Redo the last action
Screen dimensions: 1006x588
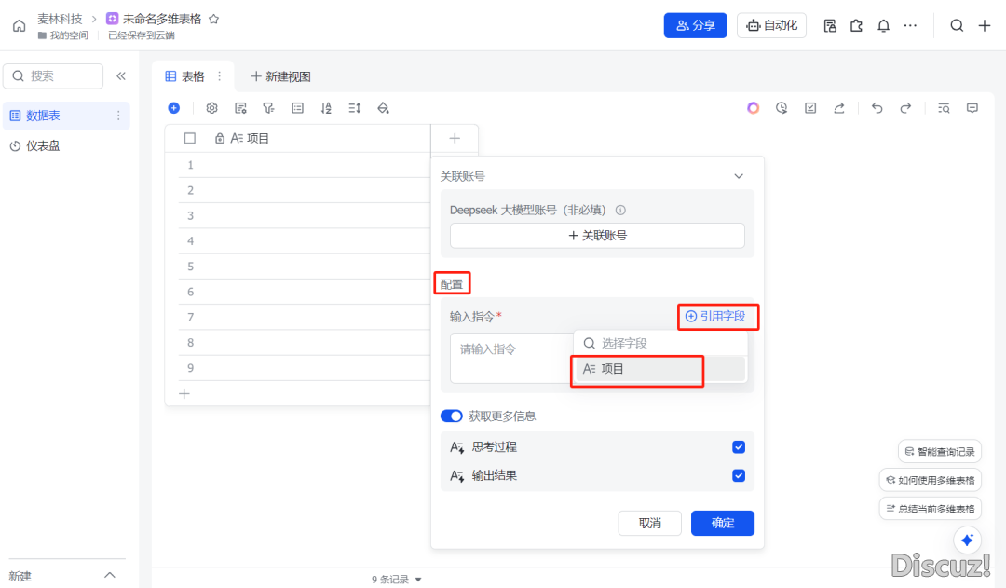click(905, 108)
